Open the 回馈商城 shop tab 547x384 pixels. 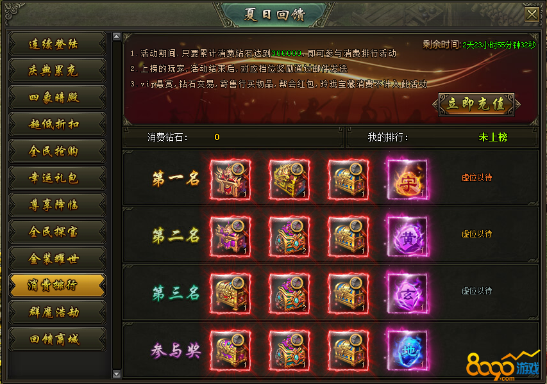(58, 339)
